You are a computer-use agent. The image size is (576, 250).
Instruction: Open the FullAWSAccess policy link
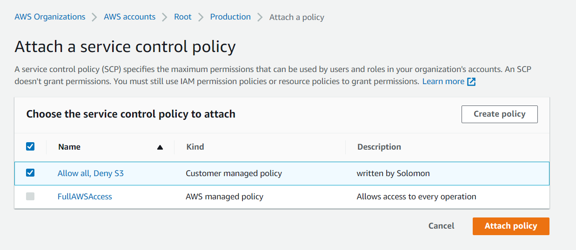point(85,197)
